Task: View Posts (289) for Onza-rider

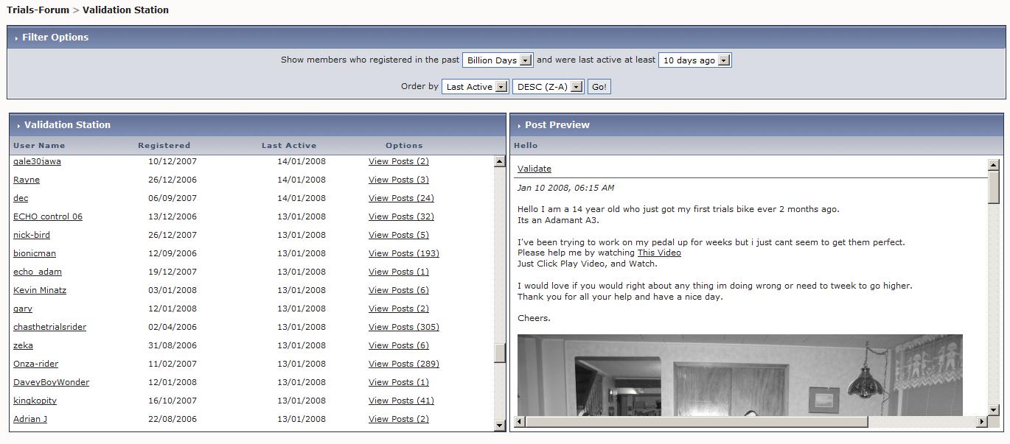Action: [404, 364]
